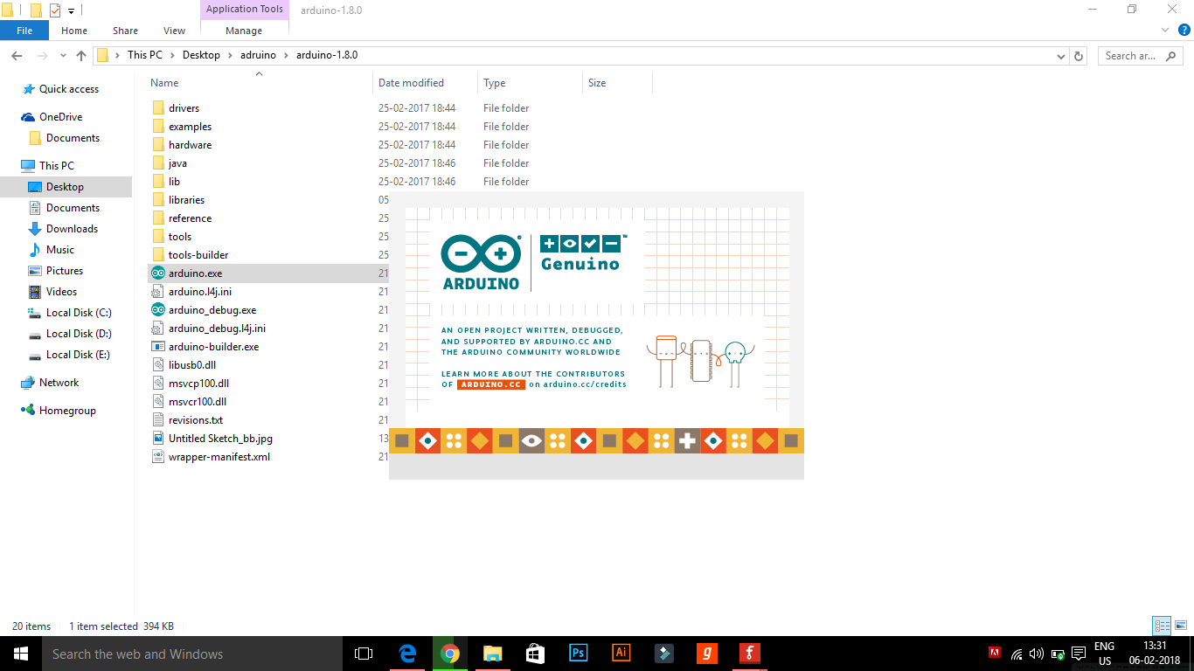Mute system volume via the speaker tray icon

click(1036, 653)
